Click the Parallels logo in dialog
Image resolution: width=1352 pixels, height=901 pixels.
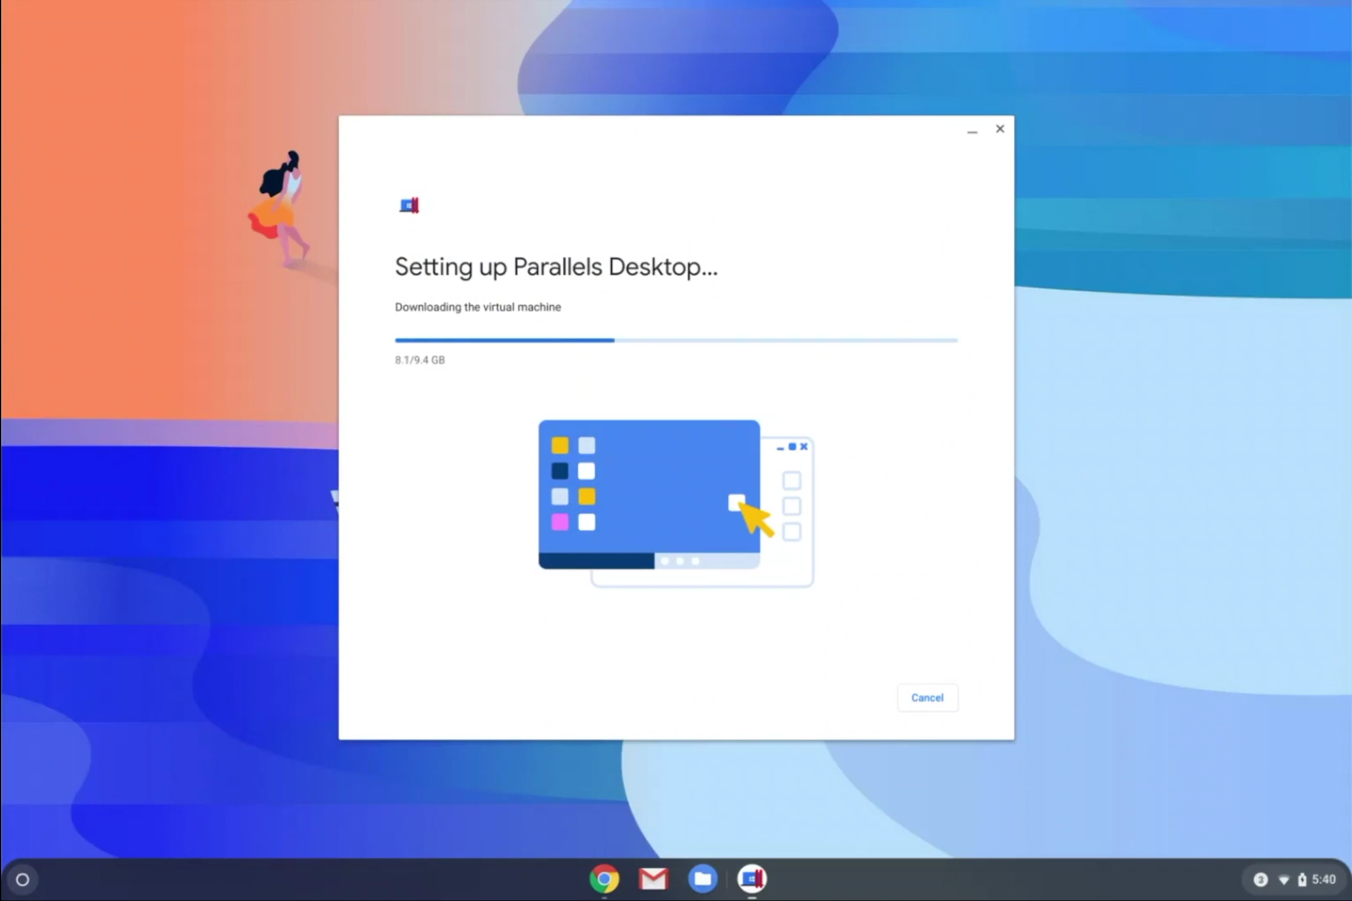click(x=410, y=205)
